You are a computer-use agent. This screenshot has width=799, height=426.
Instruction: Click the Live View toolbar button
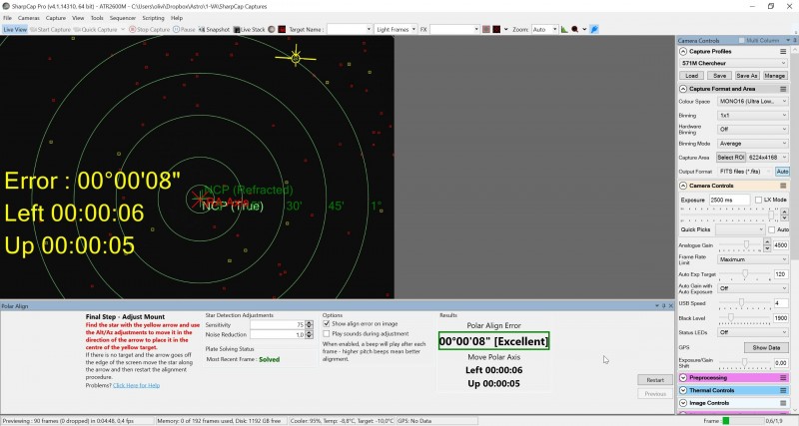click(x=15, y=30)
